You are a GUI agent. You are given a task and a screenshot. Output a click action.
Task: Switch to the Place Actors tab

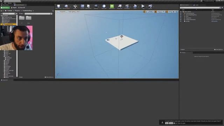pos(5,5)
